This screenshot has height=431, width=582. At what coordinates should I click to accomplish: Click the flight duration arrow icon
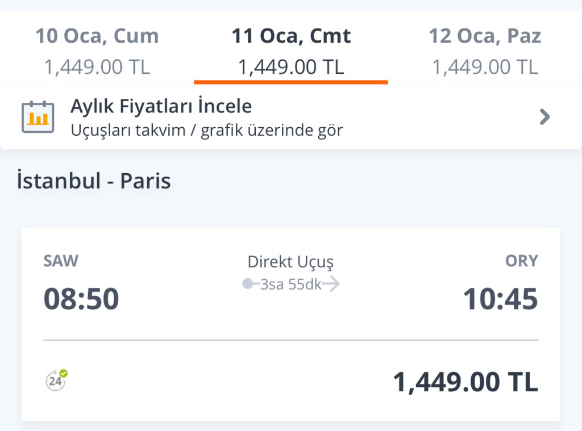[331, 284]
